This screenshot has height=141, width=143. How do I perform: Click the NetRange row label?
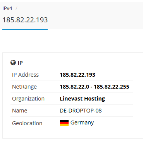24,87
